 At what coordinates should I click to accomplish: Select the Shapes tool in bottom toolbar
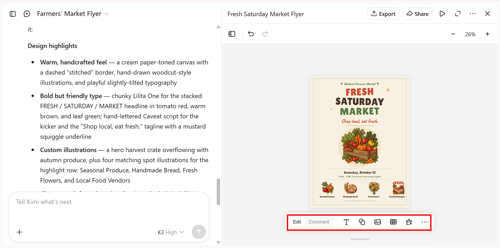pos(362,222)
